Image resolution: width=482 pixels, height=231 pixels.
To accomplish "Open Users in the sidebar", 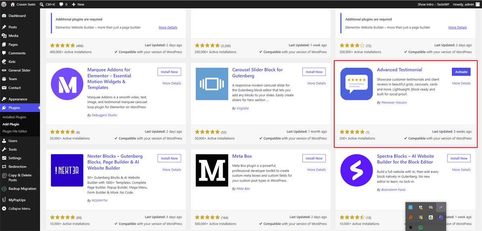I will pyautogui.click(x=20, y=141).
